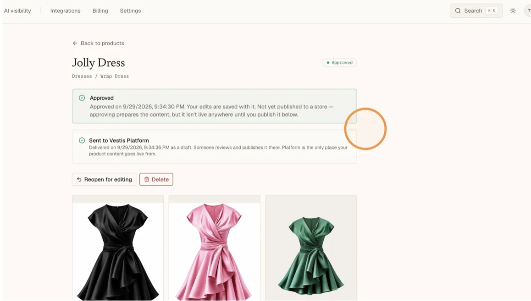Click the Sent to Vestis Platform heading
The image size is (531, 301).
[119, 140]
